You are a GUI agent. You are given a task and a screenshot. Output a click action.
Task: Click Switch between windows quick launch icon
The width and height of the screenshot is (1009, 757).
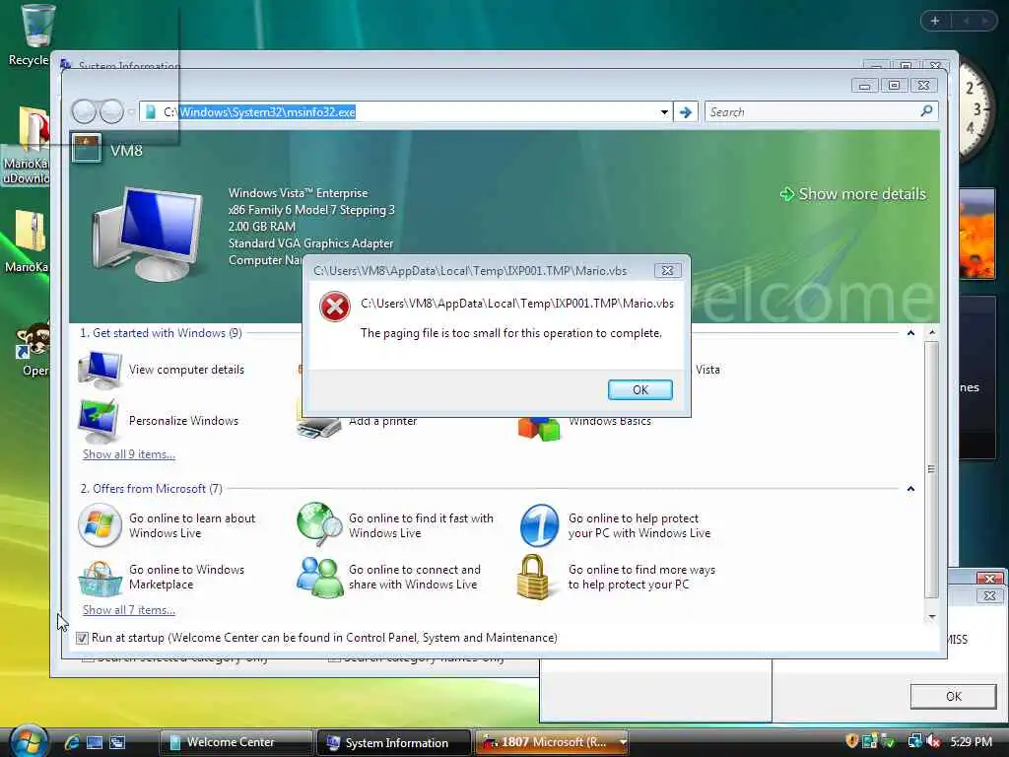click(x=118, y=742)
